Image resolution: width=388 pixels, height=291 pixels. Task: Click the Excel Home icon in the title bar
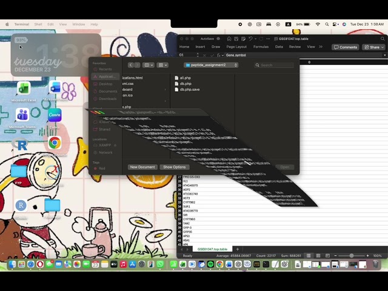tap(229, 38)
